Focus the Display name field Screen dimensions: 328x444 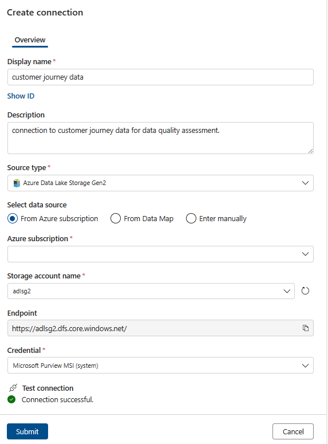160,77
